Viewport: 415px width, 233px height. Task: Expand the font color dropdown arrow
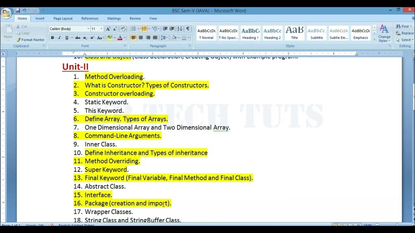(125, 38)
